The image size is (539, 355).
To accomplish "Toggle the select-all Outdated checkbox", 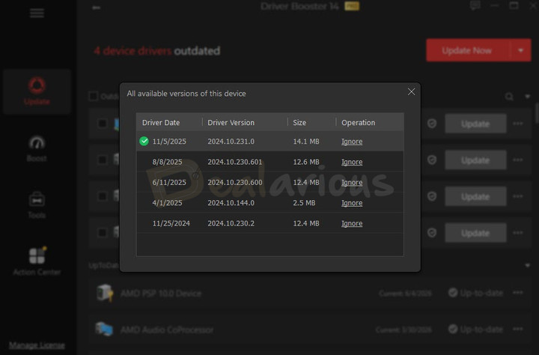I will (93, 96).
